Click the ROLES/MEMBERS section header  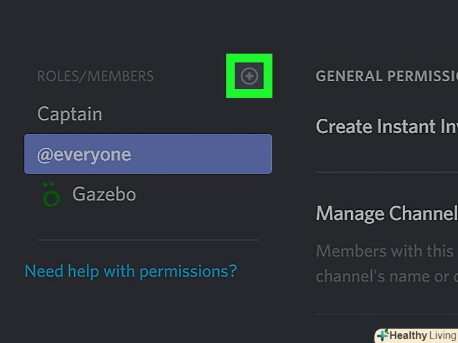95,77
